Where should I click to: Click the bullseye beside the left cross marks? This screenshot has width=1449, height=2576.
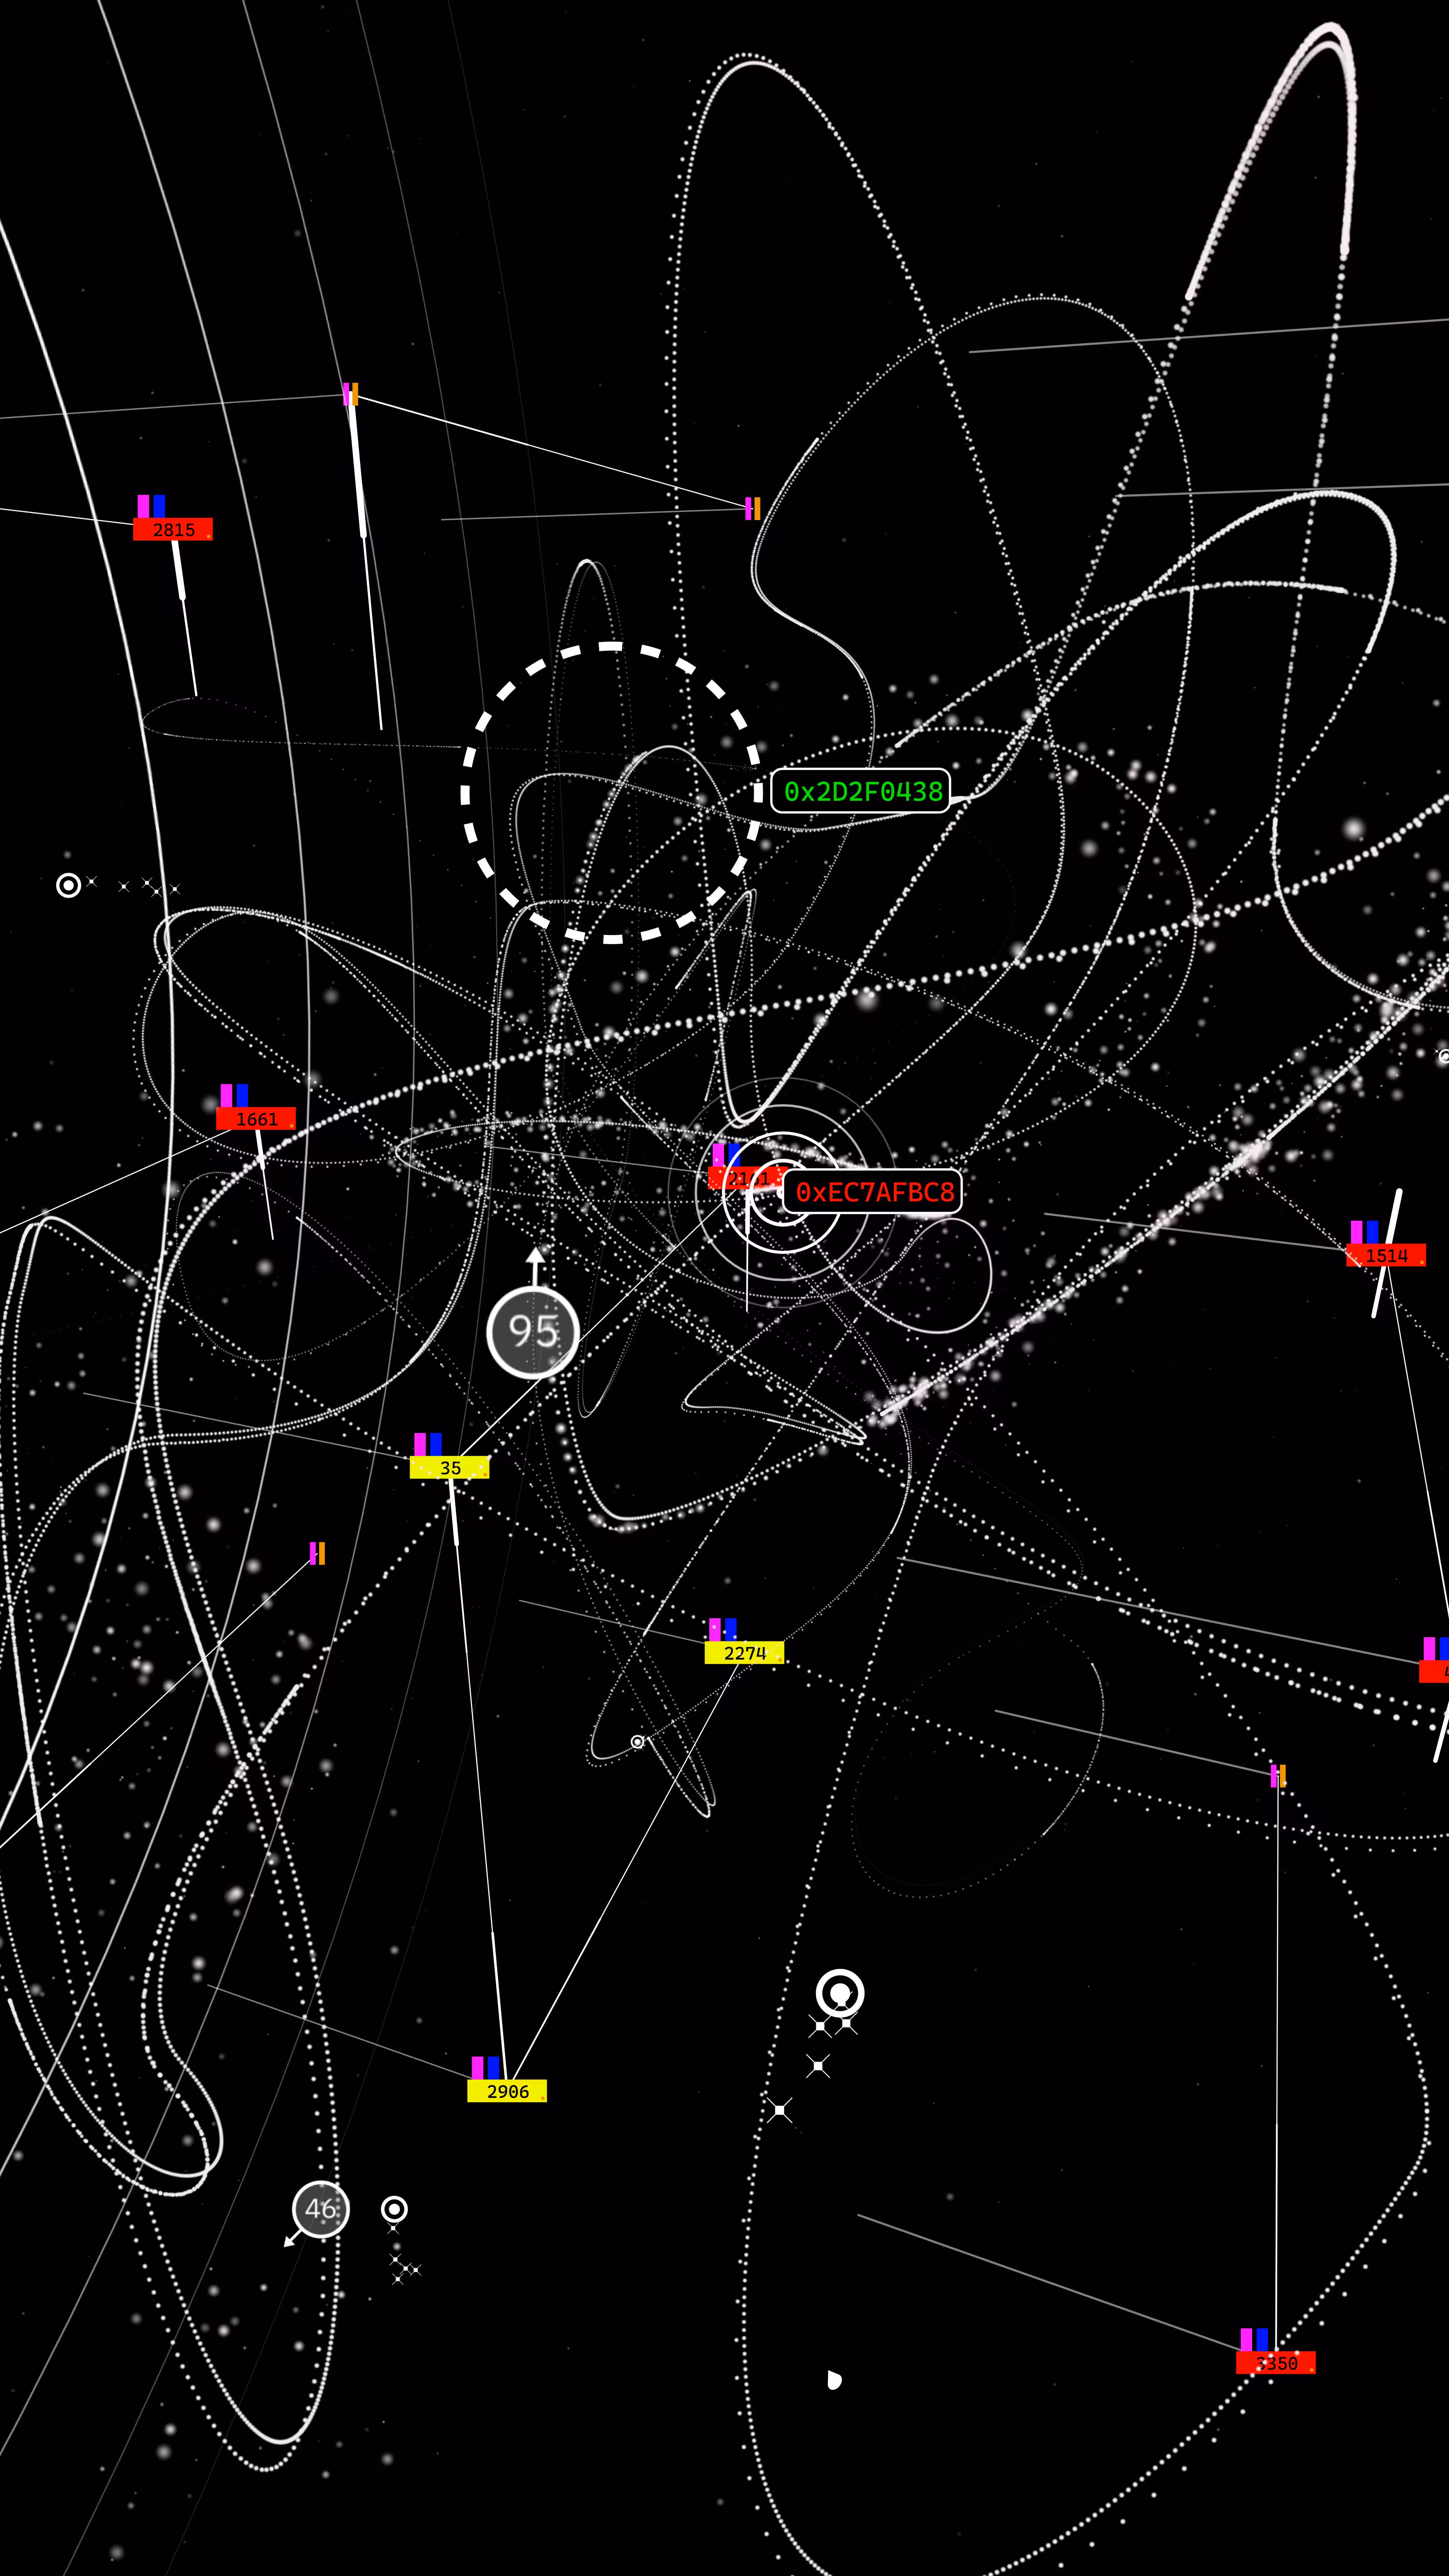(68, 885)
